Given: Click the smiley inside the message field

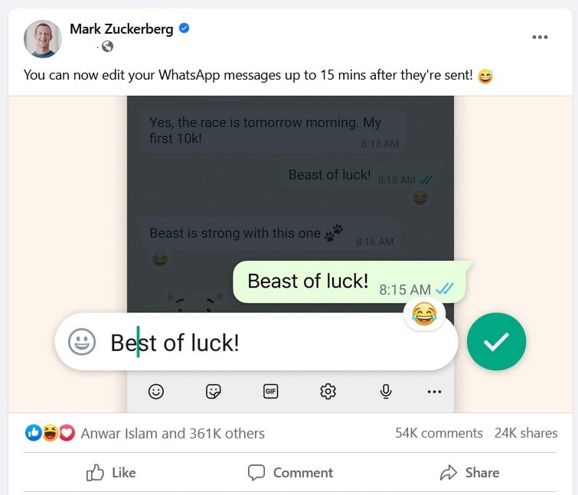Looking at the screenshot, I should click(x=82, y=342).
